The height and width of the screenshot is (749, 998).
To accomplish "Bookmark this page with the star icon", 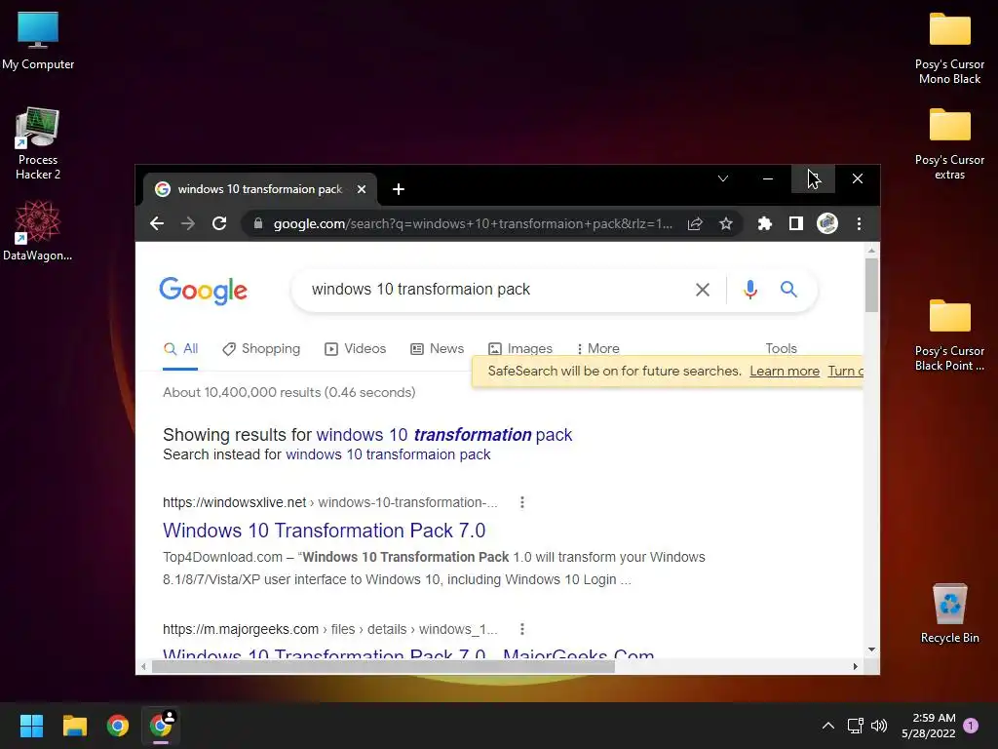I will tap(726, 223).
